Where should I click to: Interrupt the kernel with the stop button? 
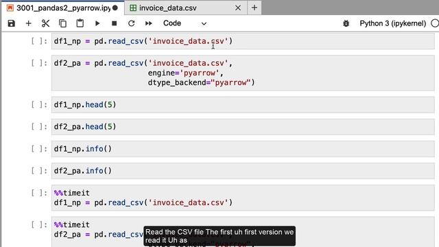115,23
